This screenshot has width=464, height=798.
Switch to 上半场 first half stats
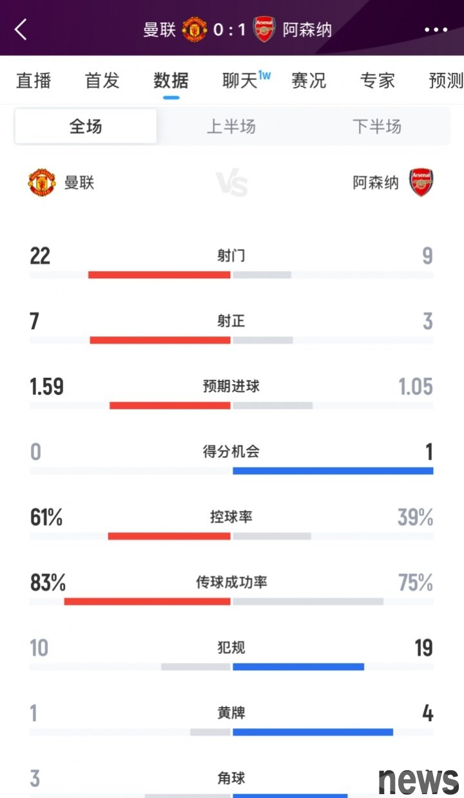pyautogui.click(x=231, y=126)
